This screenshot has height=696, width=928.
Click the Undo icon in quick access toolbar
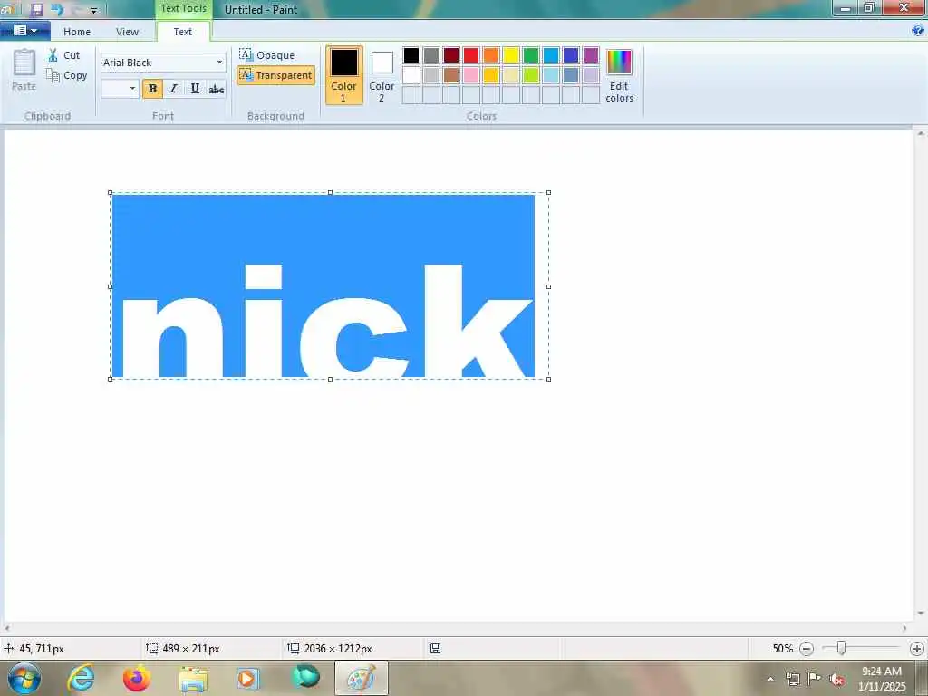click(57, 9)
